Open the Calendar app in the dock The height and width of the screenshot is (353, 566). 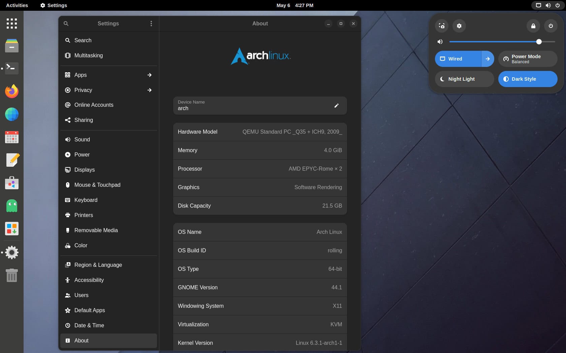[x=11, y=137]
